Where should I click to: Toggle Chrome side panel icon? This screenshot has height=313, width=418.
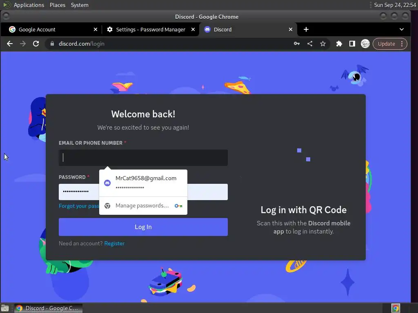click(x=352, y=44)
